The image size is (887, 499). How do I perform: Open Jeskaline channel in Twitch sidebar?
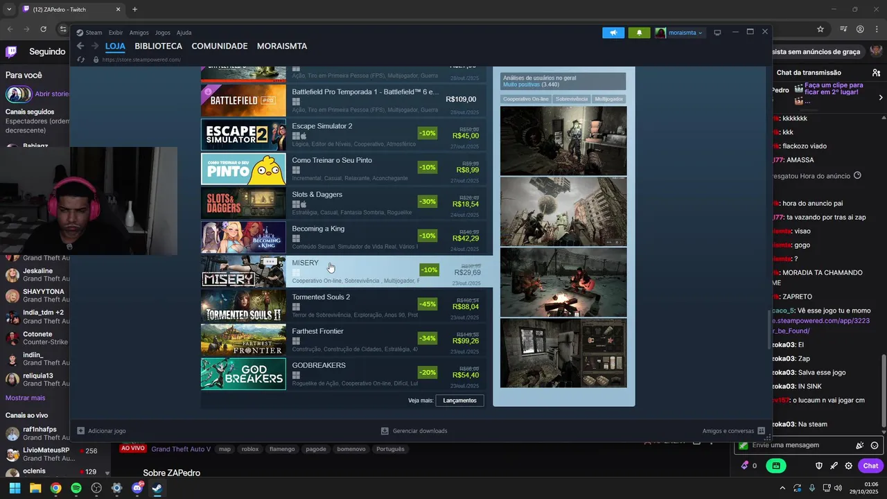pos(37,274)
